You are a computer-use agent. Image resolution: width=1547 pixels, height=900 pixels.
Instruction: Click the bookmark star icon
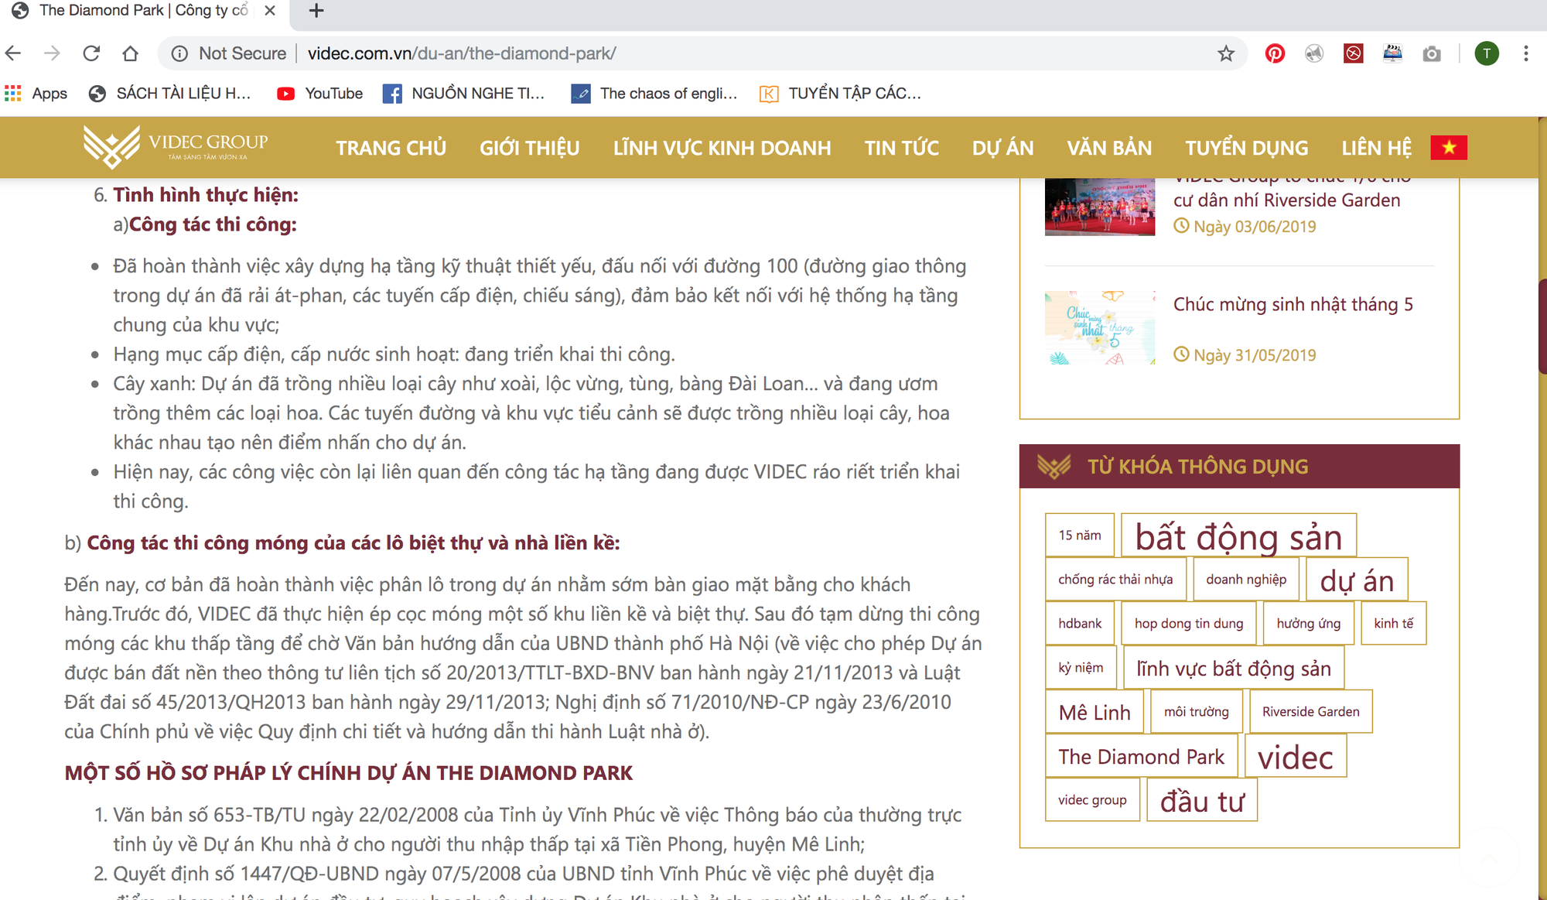(x=1226, y=53)
